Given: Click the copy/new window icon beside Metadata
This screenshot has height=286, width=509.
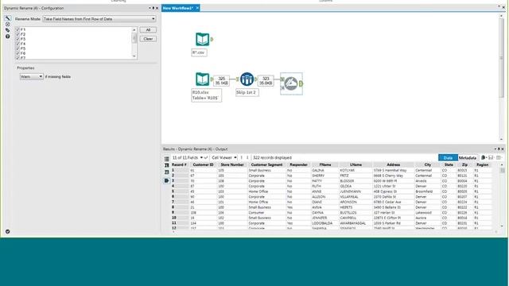Looking at the screenshot, I should (483, 157).
